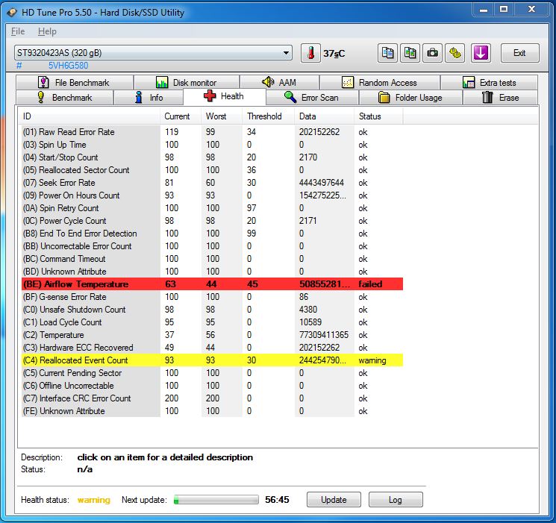
Task: Select the (01) Raw Read Error Rate row
Action: point(212,132)
